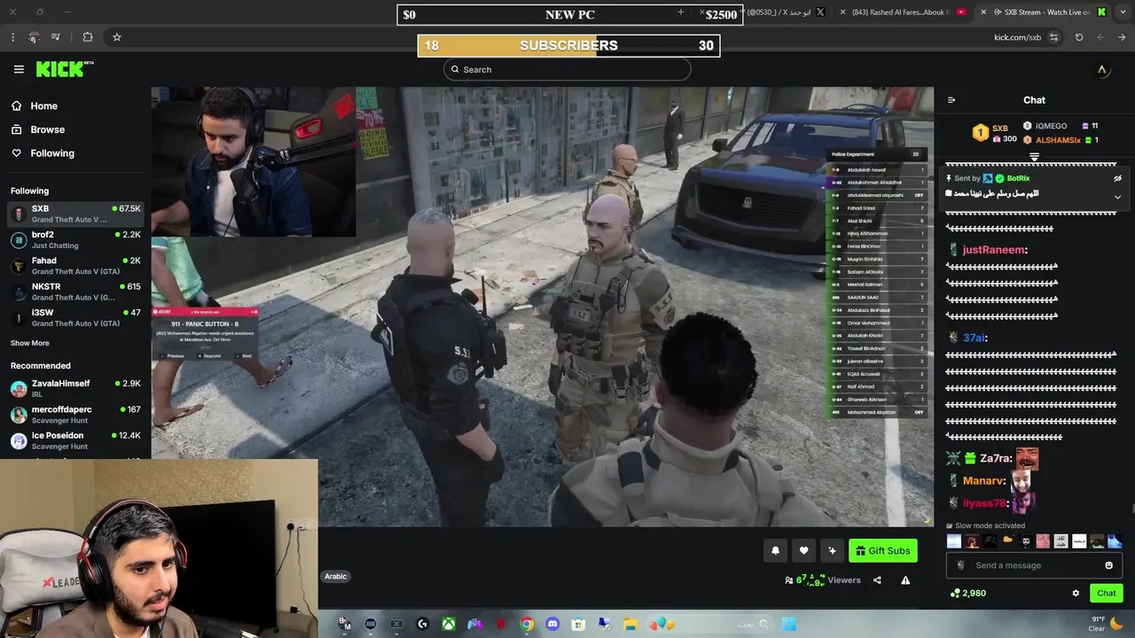The image size is (1135, 638).
Task: Click Za7ra username in chat
Action: 996,458
